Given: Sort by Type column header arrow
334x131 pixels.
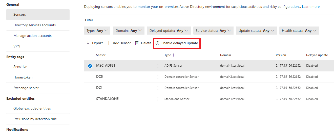Looking at the screenshot, I should pos(173,55).
